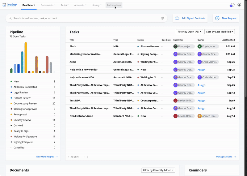This screenshot has width=247, height=176.
Task: Open Marketing vendor (Aviato) task
Action: pos(85,54)
